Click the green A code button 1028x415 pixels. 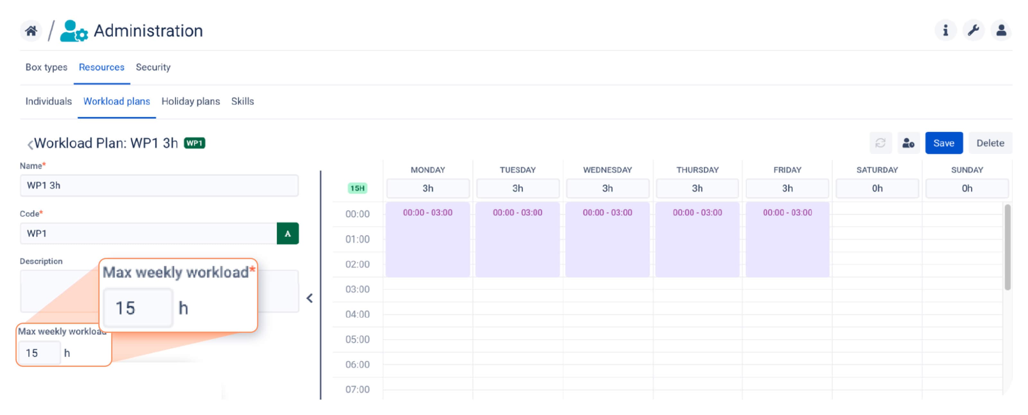pos(287,233)
